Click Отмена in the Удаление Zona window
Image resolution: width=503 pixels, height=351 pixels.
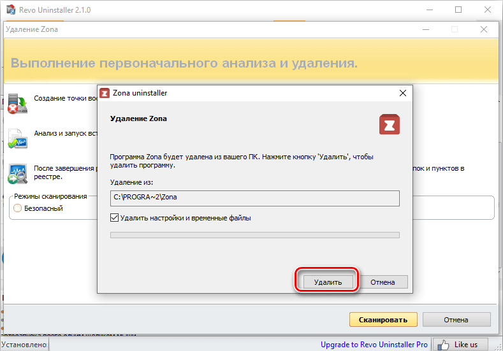(x=456, y=320)
